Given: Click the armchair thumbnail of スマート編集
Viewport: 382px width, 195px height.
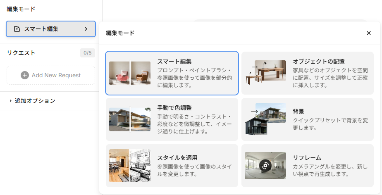Looking at the screenshot, I should pyautogui.click(x=130, y=73).
